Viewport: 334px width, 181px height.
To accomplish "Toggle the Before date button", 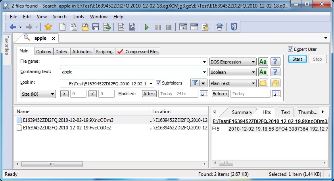I will coord(220,94).
